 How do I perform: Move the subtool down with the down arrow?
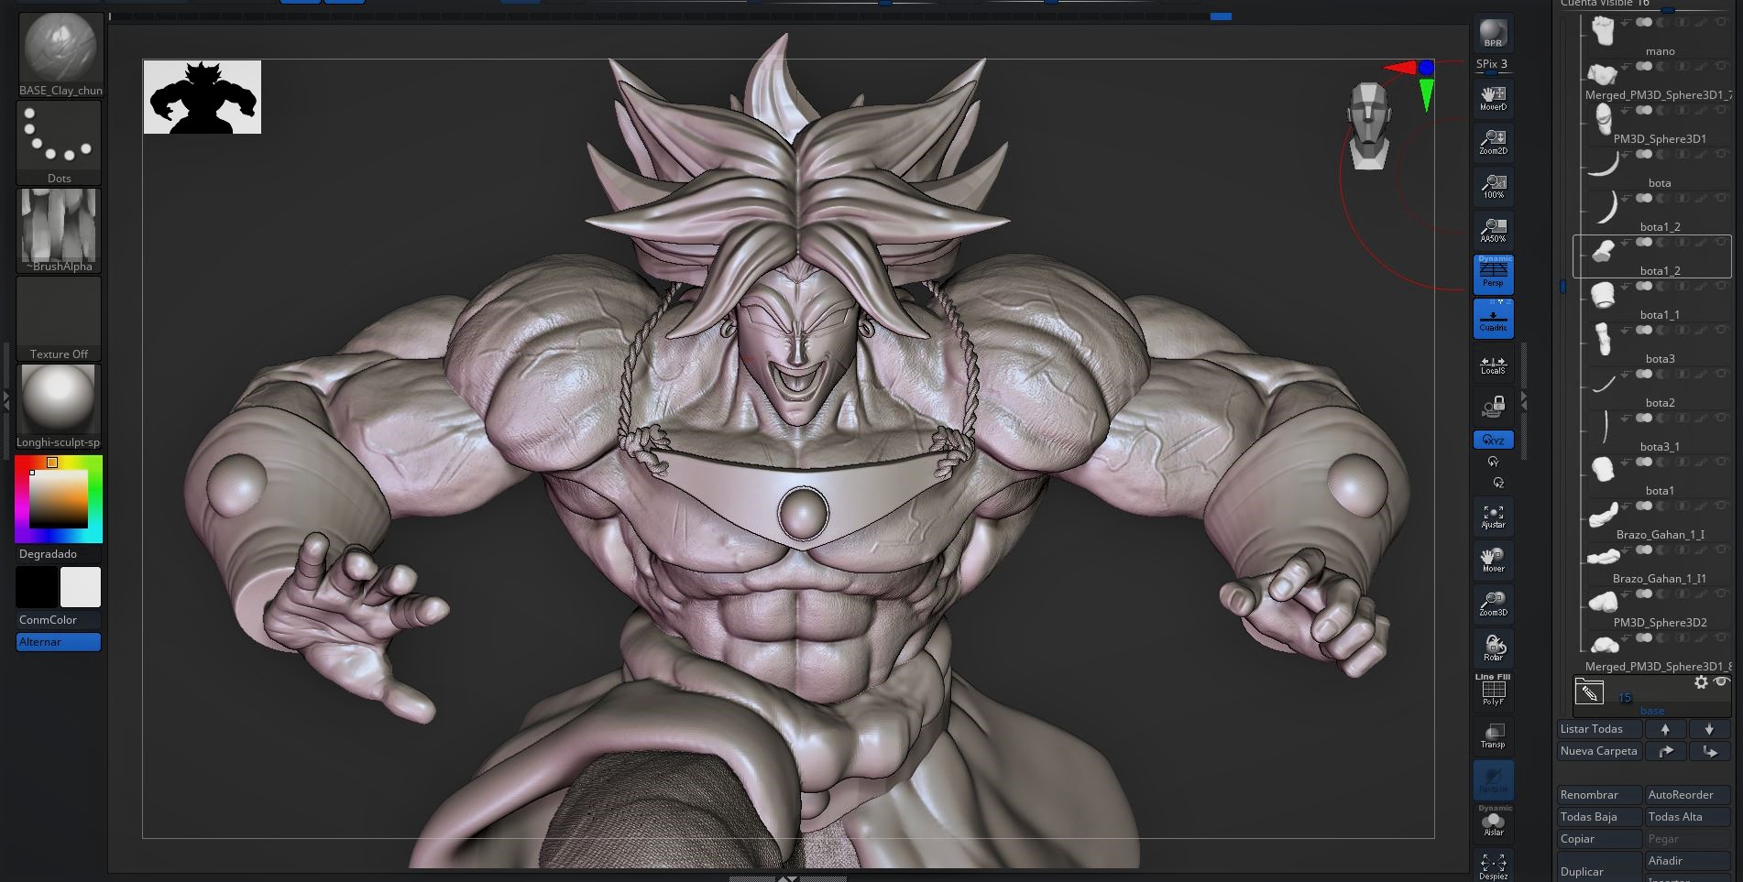(x=1709, y=729)
